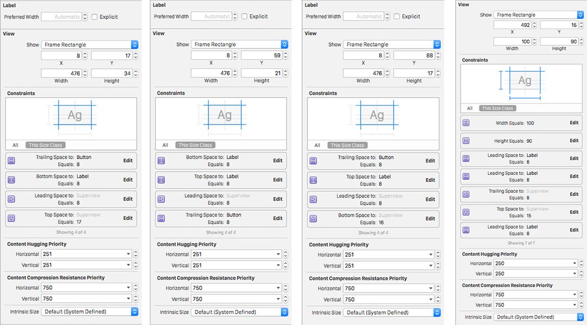587x325 pixels.
Task: Click Preferred Width stepper in third panel
Action: 387,16
